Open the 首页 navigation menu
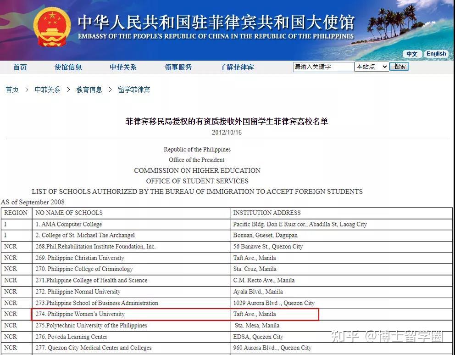This screenshot has width=455, height=355. click(20, 67)
